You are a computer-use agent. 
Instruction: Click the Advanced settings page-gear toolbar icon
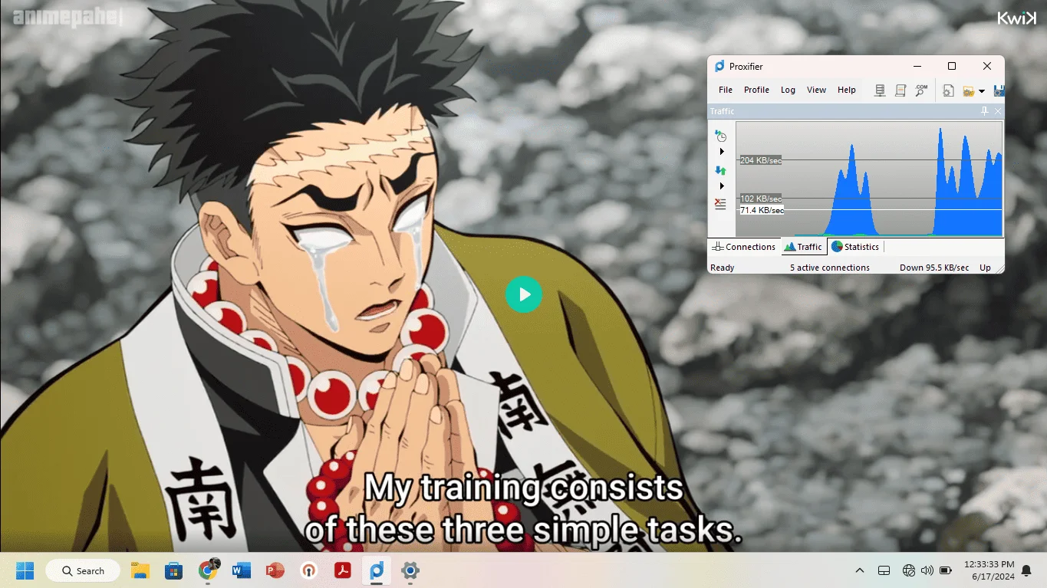click(x=948, y=90)
